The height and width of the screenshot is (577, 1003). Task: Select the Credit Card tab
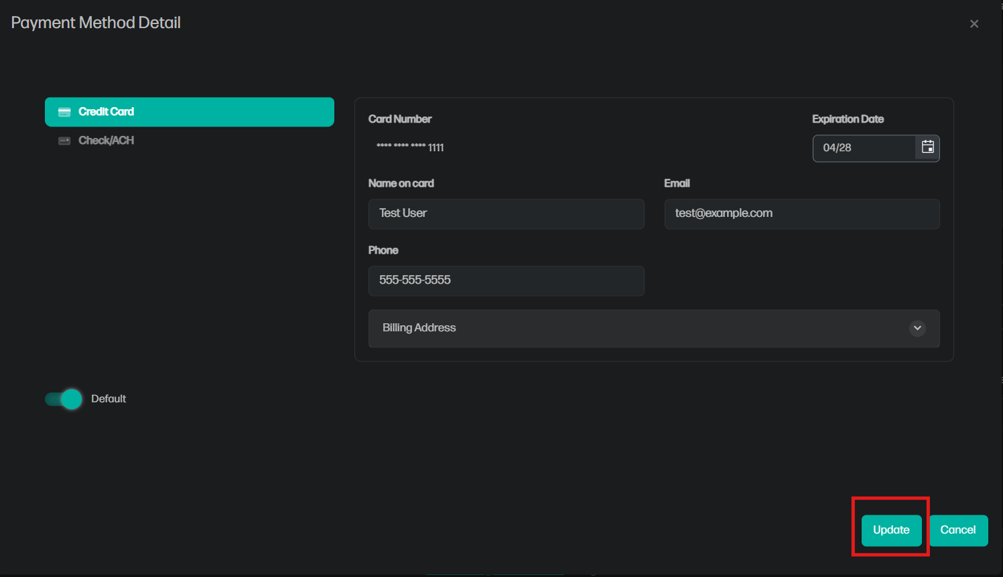click(x=190, y=112)
